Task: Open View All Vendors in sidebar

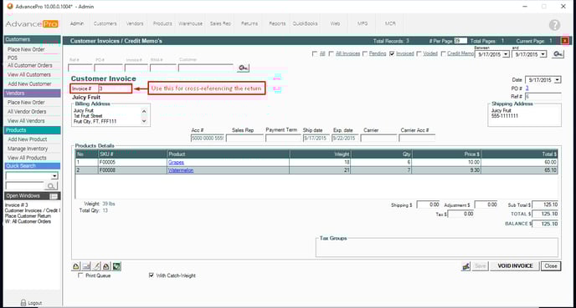Action: [x=26, y=121]
